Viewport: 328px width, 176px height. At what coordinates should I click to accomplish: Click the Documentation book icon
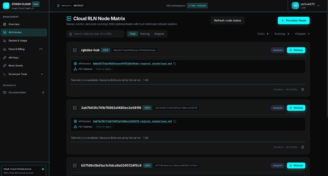point(4,92)
